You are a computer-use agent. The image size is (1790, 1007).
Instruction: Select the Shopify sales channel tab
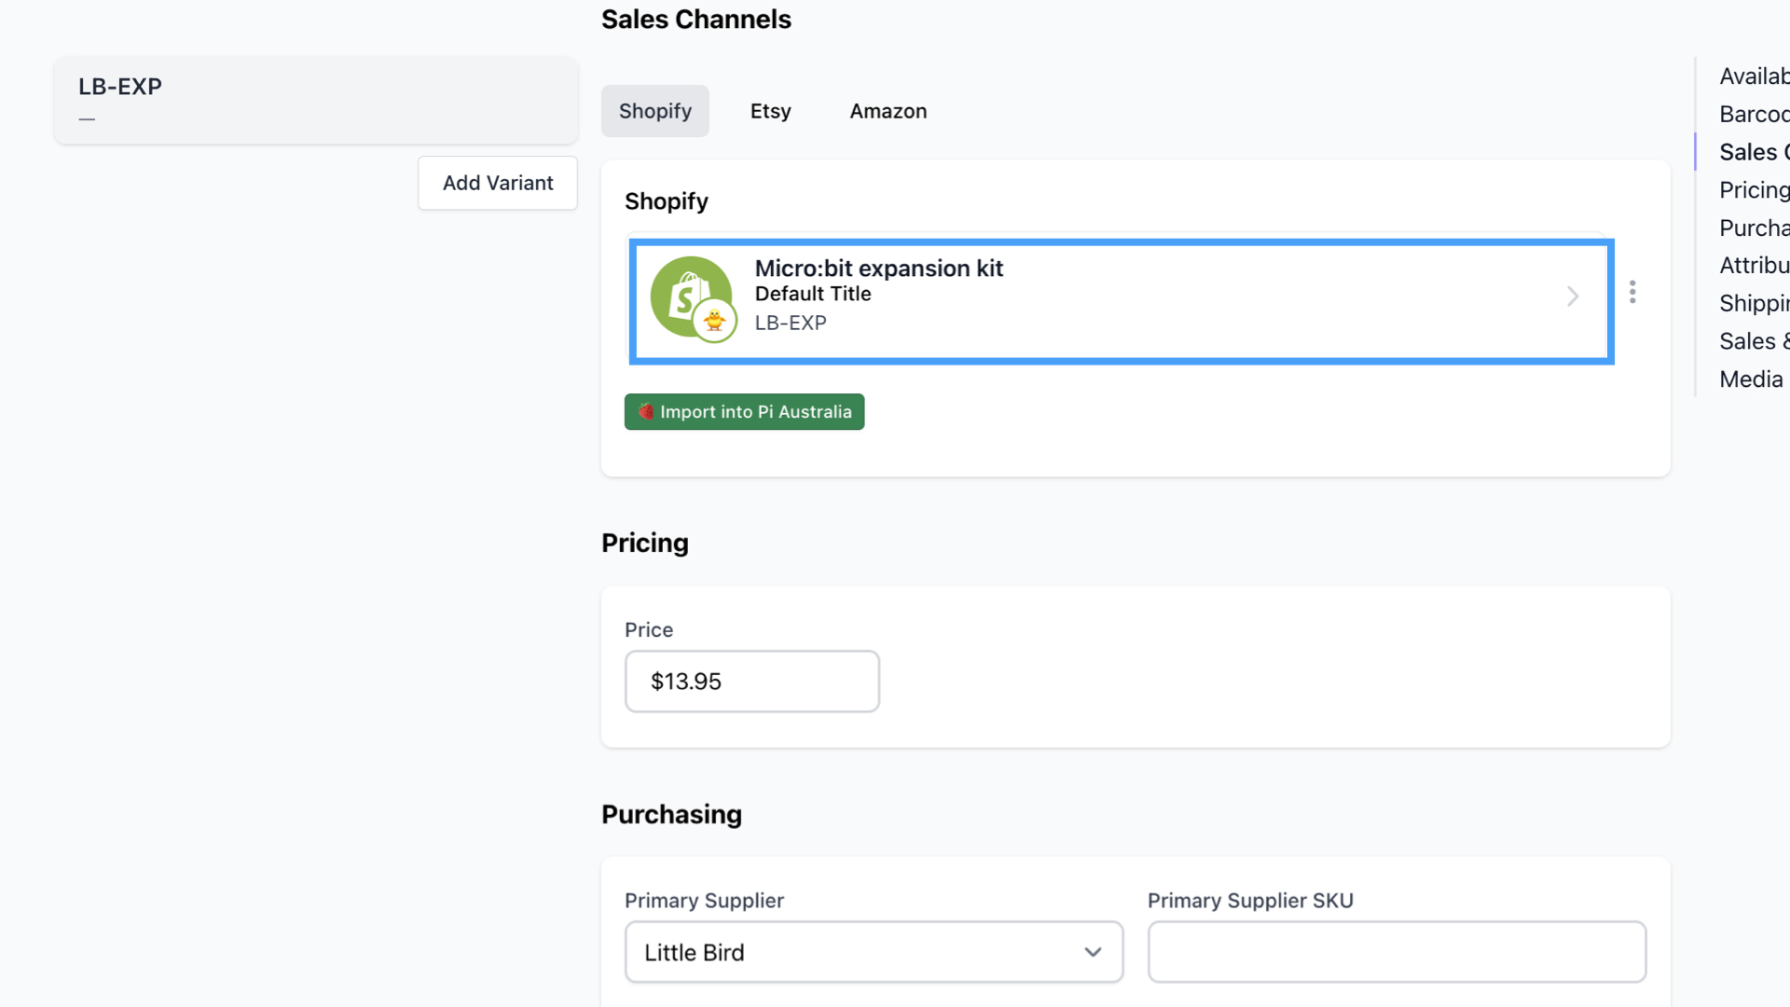click(654, 110)
